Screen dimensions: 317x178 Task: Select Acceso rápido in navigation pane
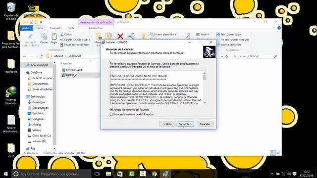pos(37,65)
